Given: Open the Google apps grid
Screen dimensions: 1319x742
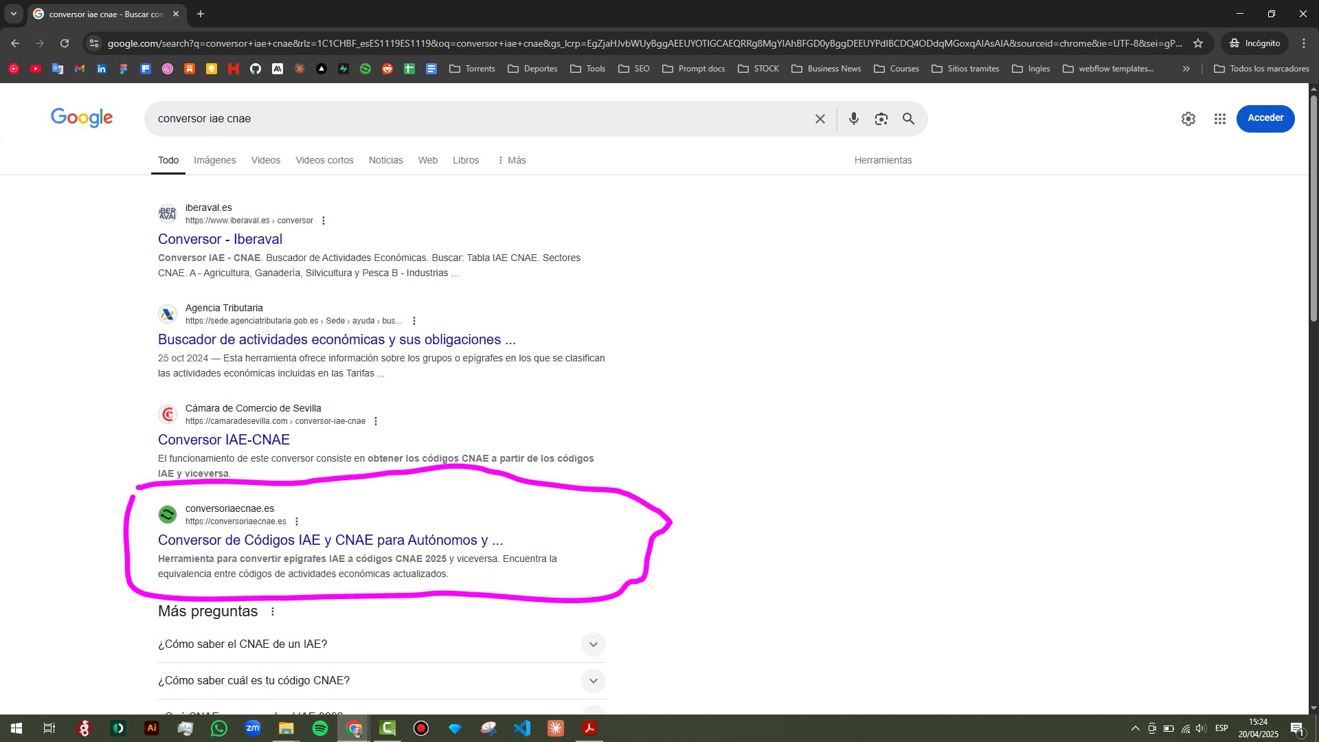Looking at the screenshot, I should (1219, 119).
